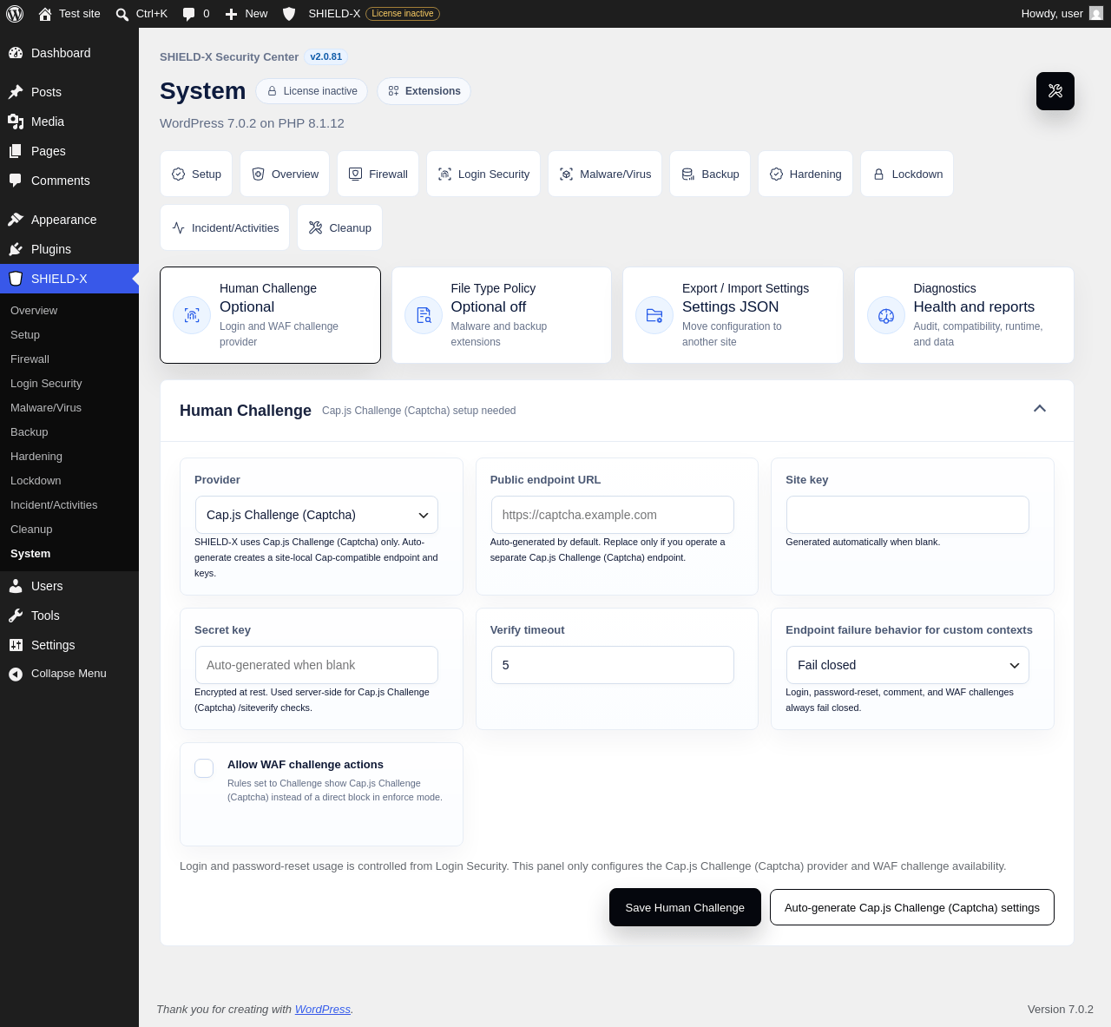Open Lockdown in sidebar submenu

click(69, 480)
